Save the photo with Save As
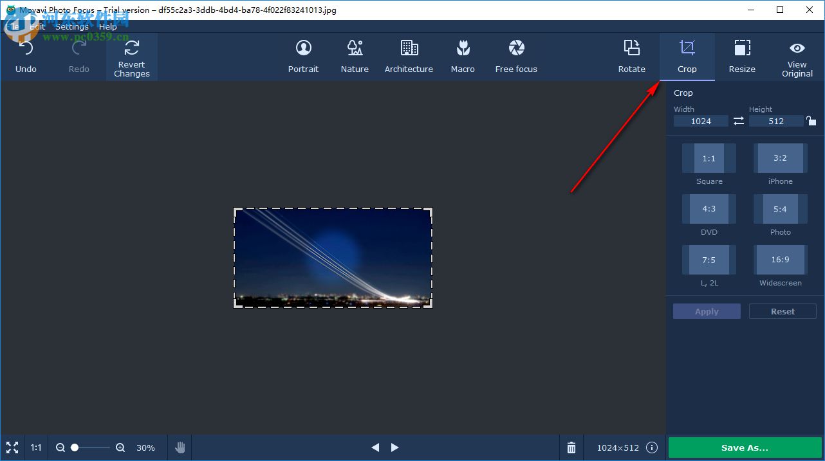This screenshot has width=825, height=461. coord(745,447)
